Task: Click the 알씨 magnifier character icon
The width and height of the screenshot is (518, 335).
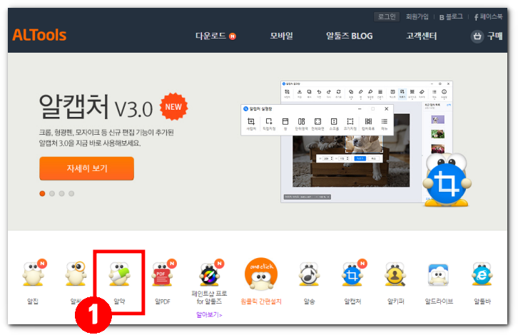Action: point(76,273)
